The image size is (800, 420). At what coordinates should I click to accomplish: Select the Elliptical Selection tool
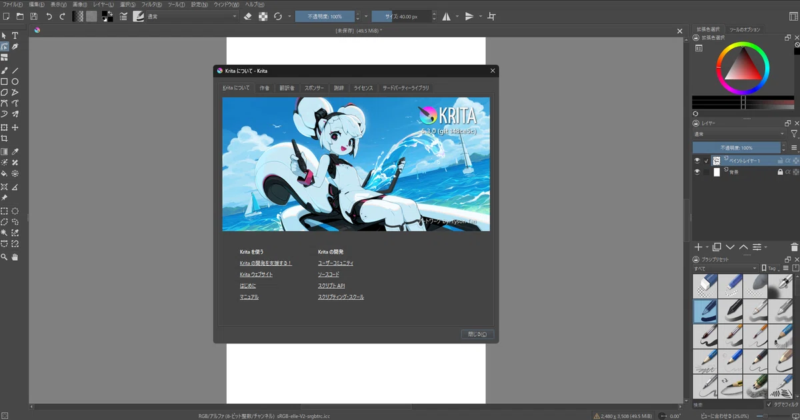[15, 211]
